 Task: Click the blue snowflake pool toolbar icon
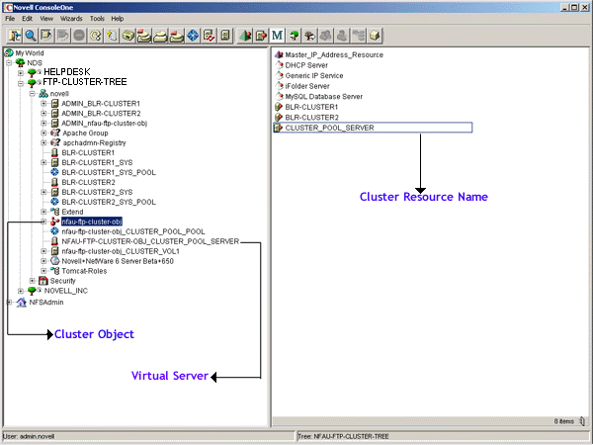193,36
